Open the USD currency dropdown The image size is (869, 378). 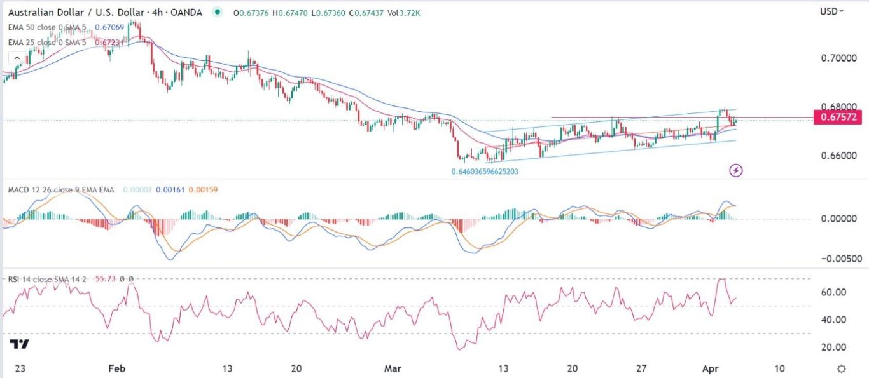[832, 11]
